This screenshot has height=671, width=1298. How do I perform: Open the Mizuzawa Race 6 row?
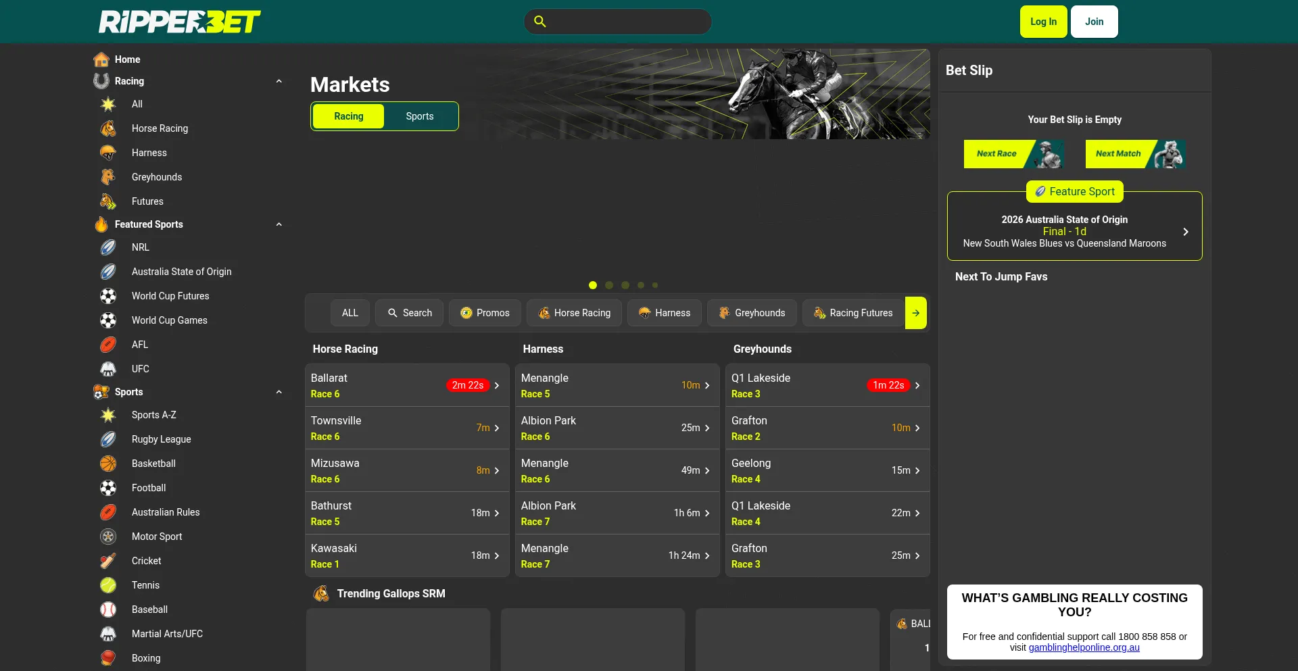point(407,470)
